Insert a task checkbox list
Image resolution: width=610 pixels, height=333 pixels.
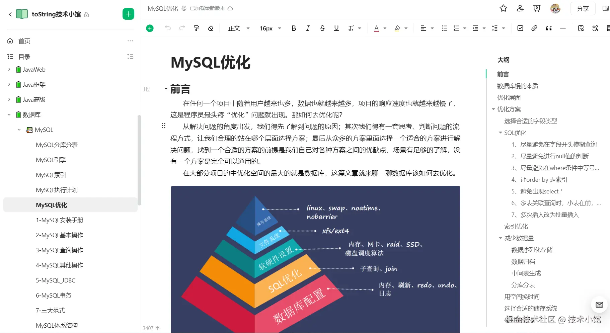(x=520, y=28)
